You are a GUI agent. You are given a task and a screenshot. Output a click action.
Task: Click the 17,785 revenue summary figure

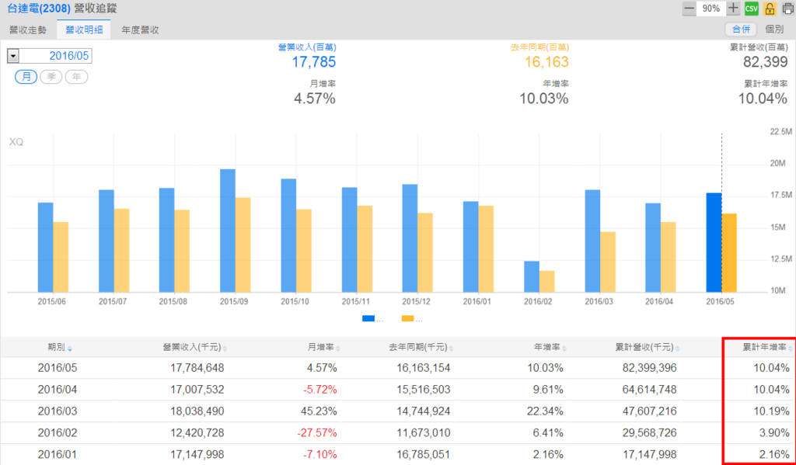(x=314, y=62)
